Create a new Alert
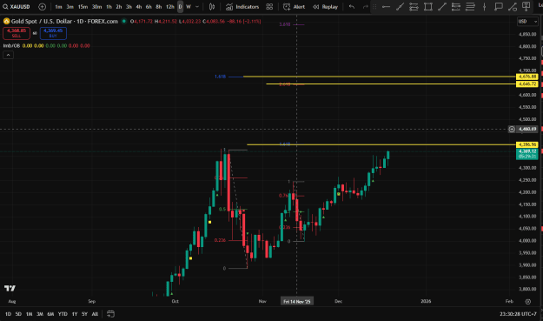 [294, 7]
